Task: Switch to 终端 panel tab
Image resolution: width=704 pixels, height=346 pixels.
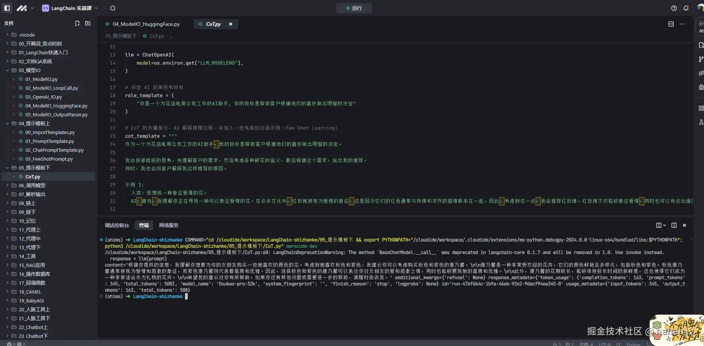Action: [x=144, y=225]
